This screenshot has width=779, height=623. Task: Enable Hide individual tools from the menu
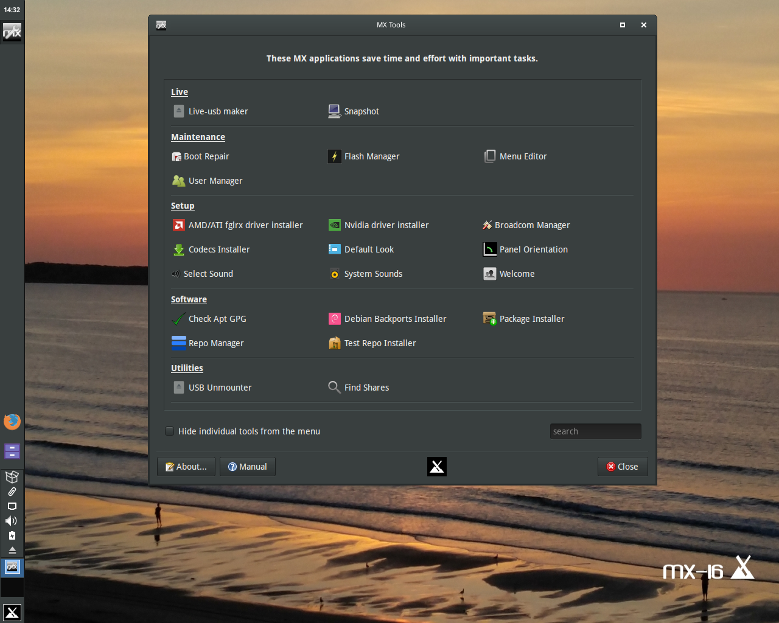[170, 431]
